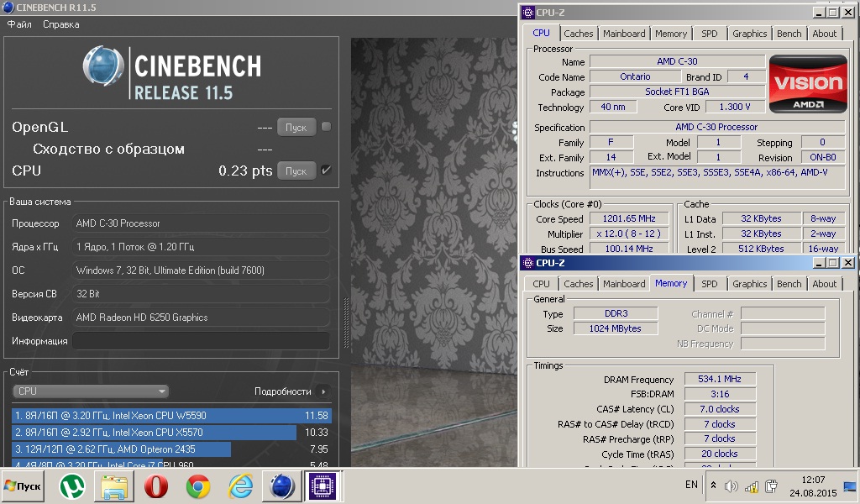Select AMD Opteron 2435 ranking row
Viewport: 860px width, 504px height.
171,449
